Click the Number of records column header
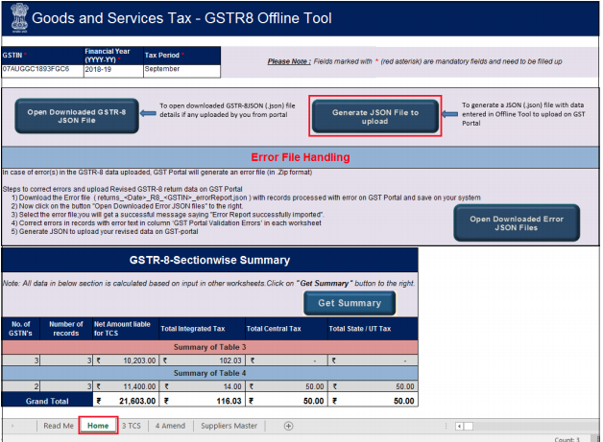The height and width of the screenshot is (442, 603). click(66, 329)
